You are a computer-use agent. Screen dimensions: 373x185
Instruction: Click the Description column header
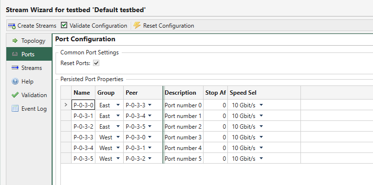point(184,93)
